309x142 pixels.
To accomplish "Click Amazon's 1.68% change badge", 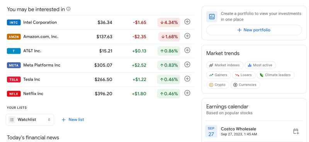I will 169,37.
